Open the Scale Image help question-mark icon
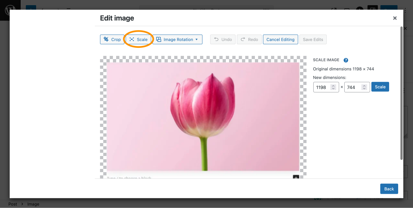This screenshot has width=413, height=208. (x=346, y=60)
